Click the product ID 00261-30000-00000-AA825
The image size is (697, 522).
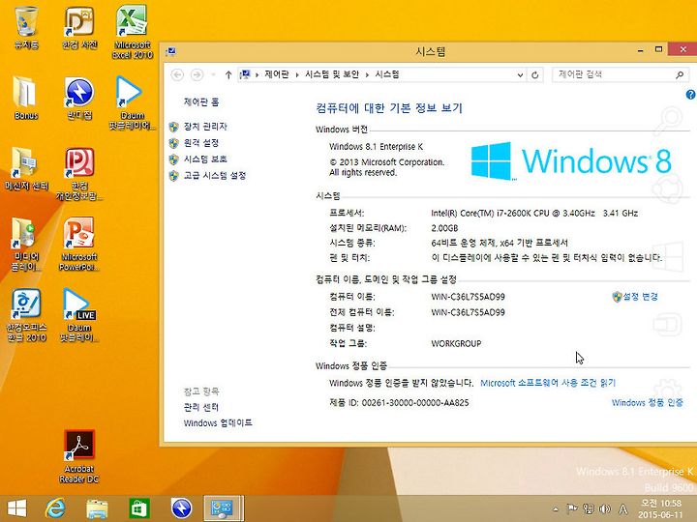(x=415, y=402)
